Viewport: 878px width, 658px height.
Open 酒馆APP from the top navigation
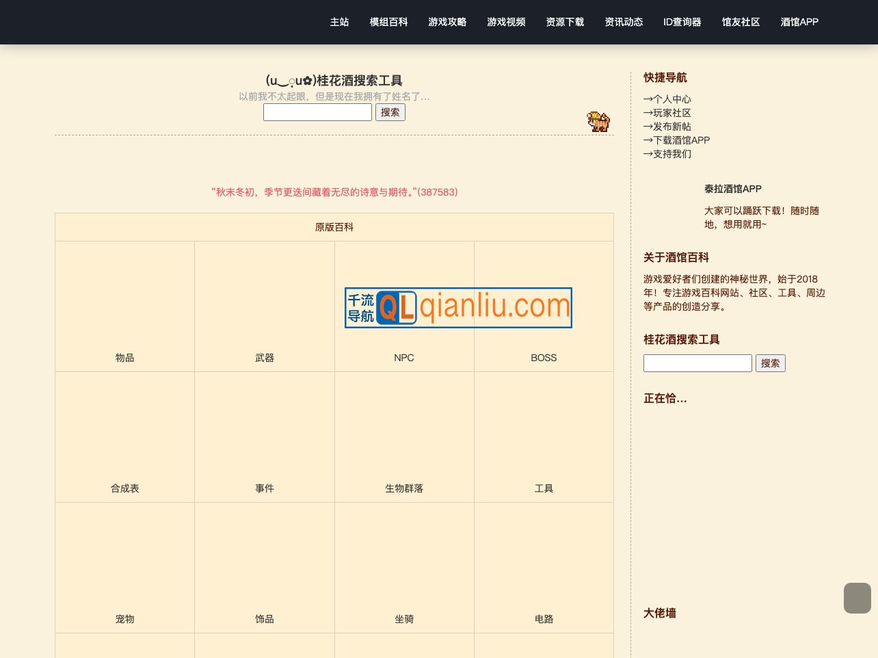(799, 22)
